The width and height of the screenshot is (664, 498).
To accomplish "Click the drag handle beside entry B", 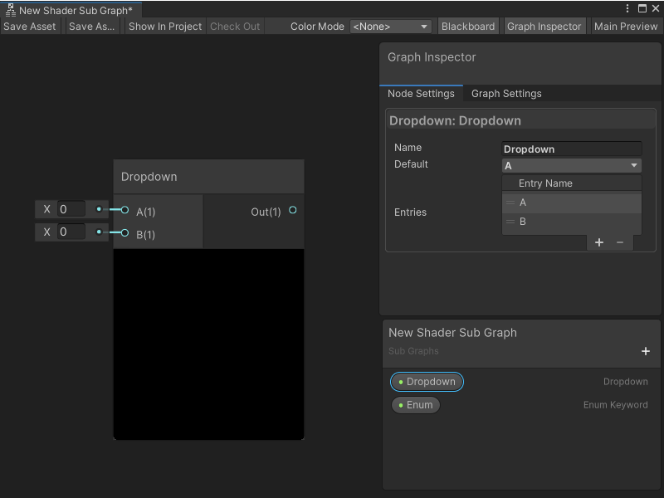I will coord(510,222).
